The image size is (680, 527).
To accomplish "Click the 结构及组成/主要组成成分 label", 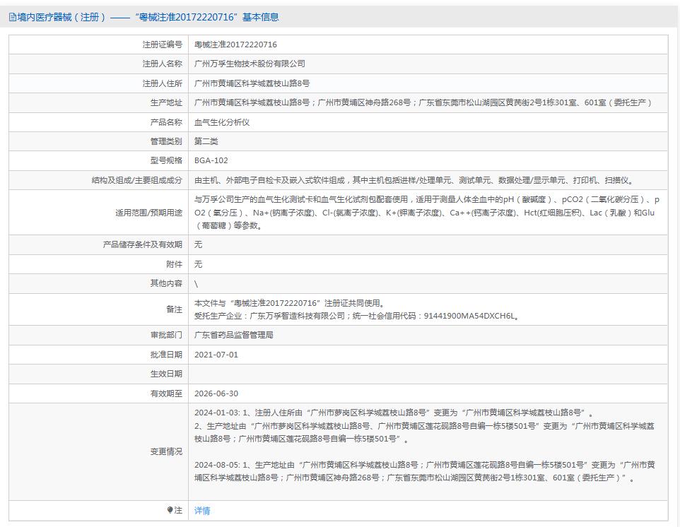I will point(137,180).
